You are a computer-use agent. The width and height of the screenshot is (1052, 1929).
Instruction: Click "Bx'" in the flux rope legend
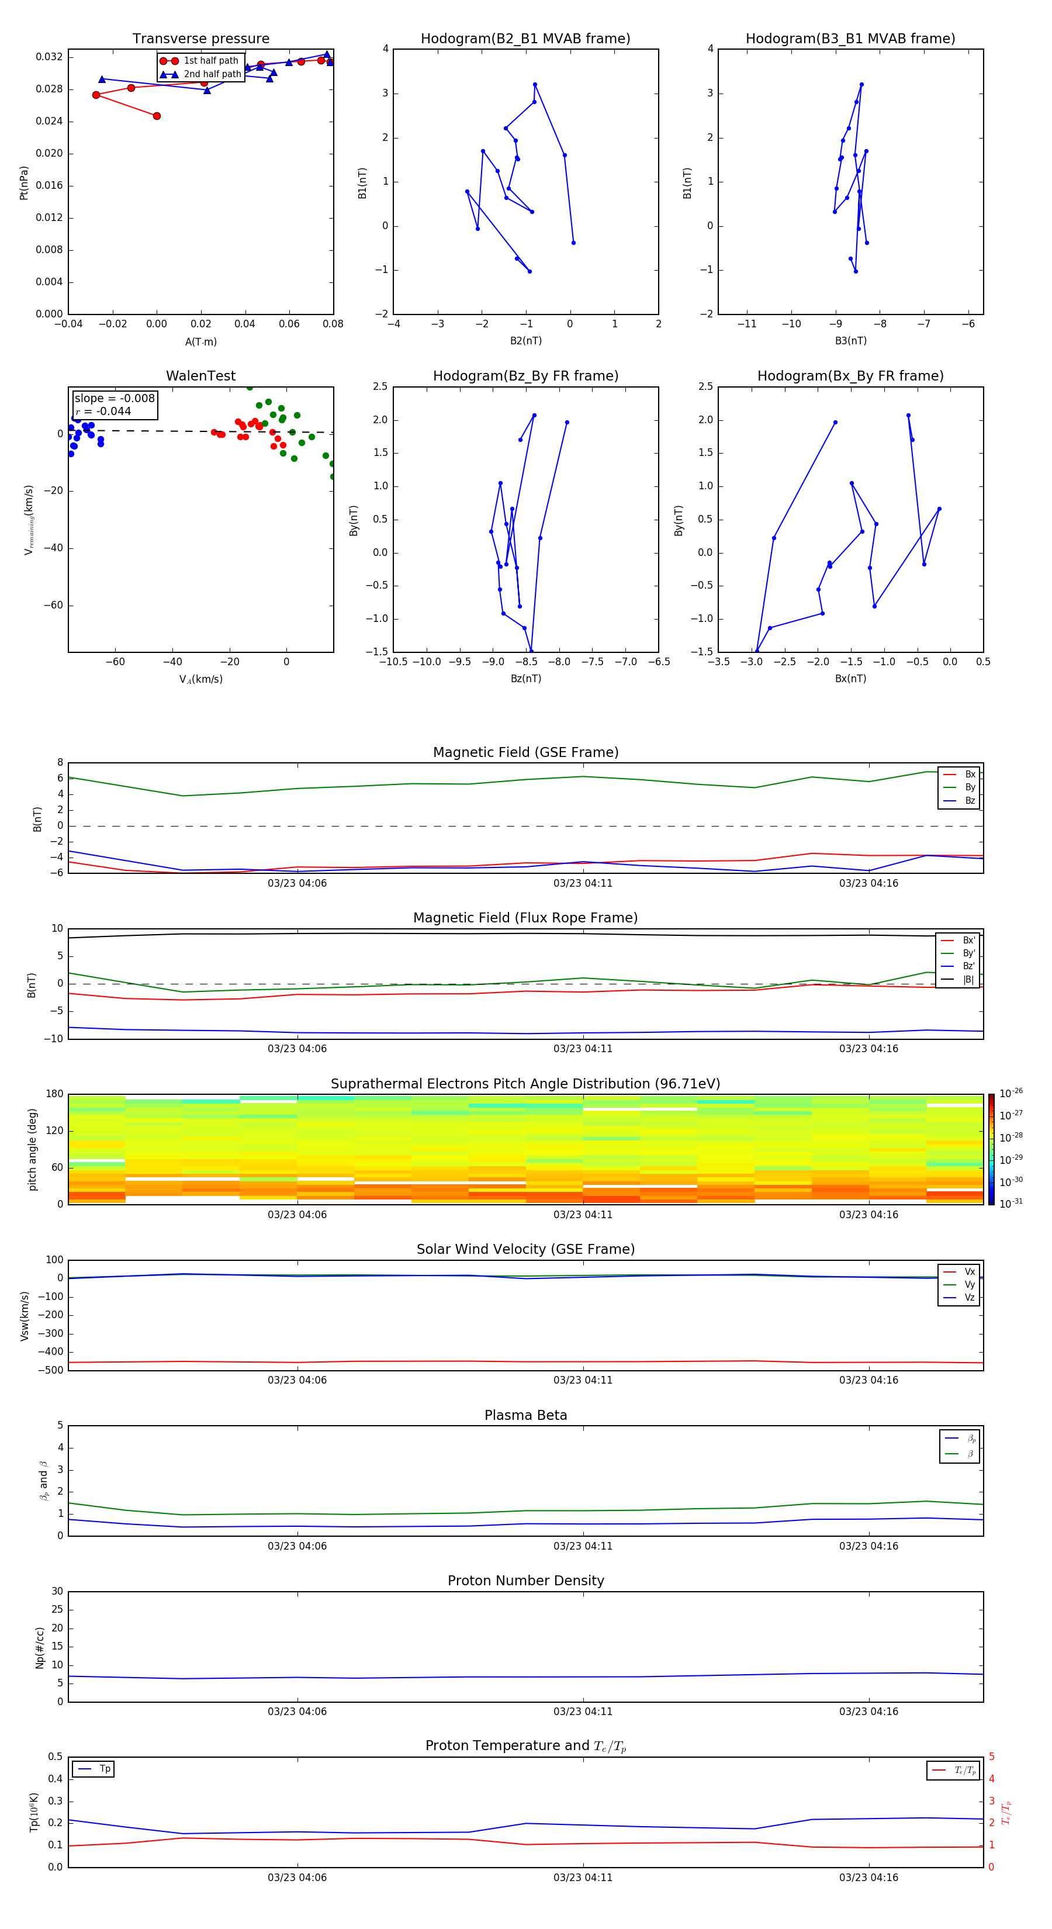pyautogui.click(x=958, y=941)
